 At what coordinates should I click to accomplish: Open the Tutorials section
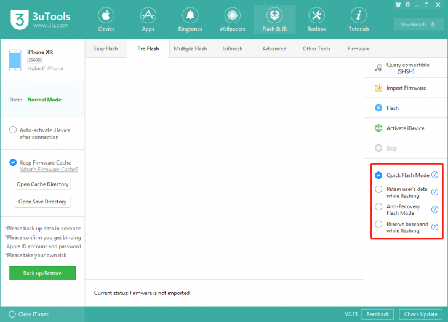[359, 20]
